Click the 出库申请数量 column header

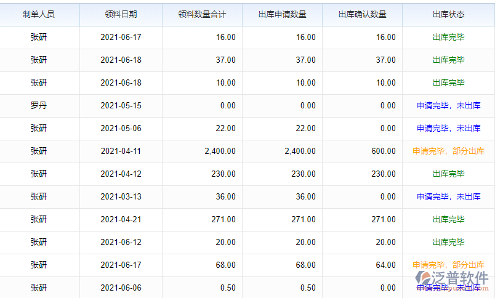click(282, 15)
